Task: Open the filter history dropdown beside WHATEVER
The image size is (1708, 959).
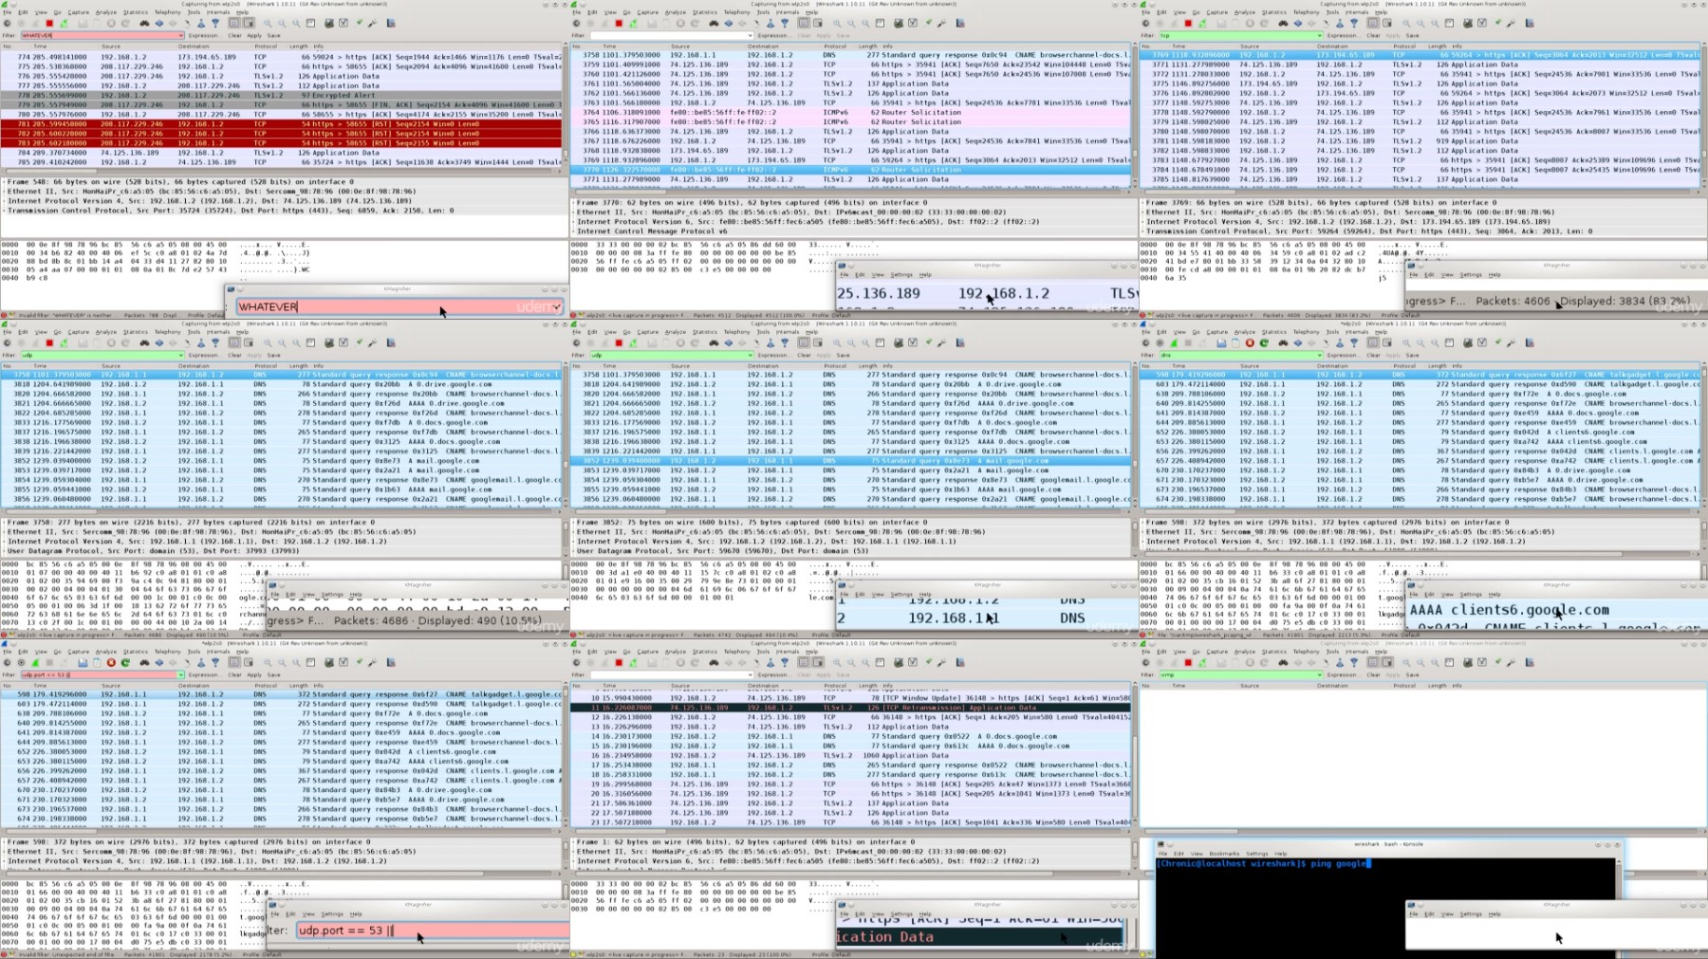Action: [180, 36]
